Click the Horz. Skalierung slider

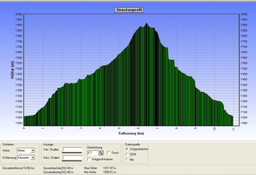[x=72, y=158]
